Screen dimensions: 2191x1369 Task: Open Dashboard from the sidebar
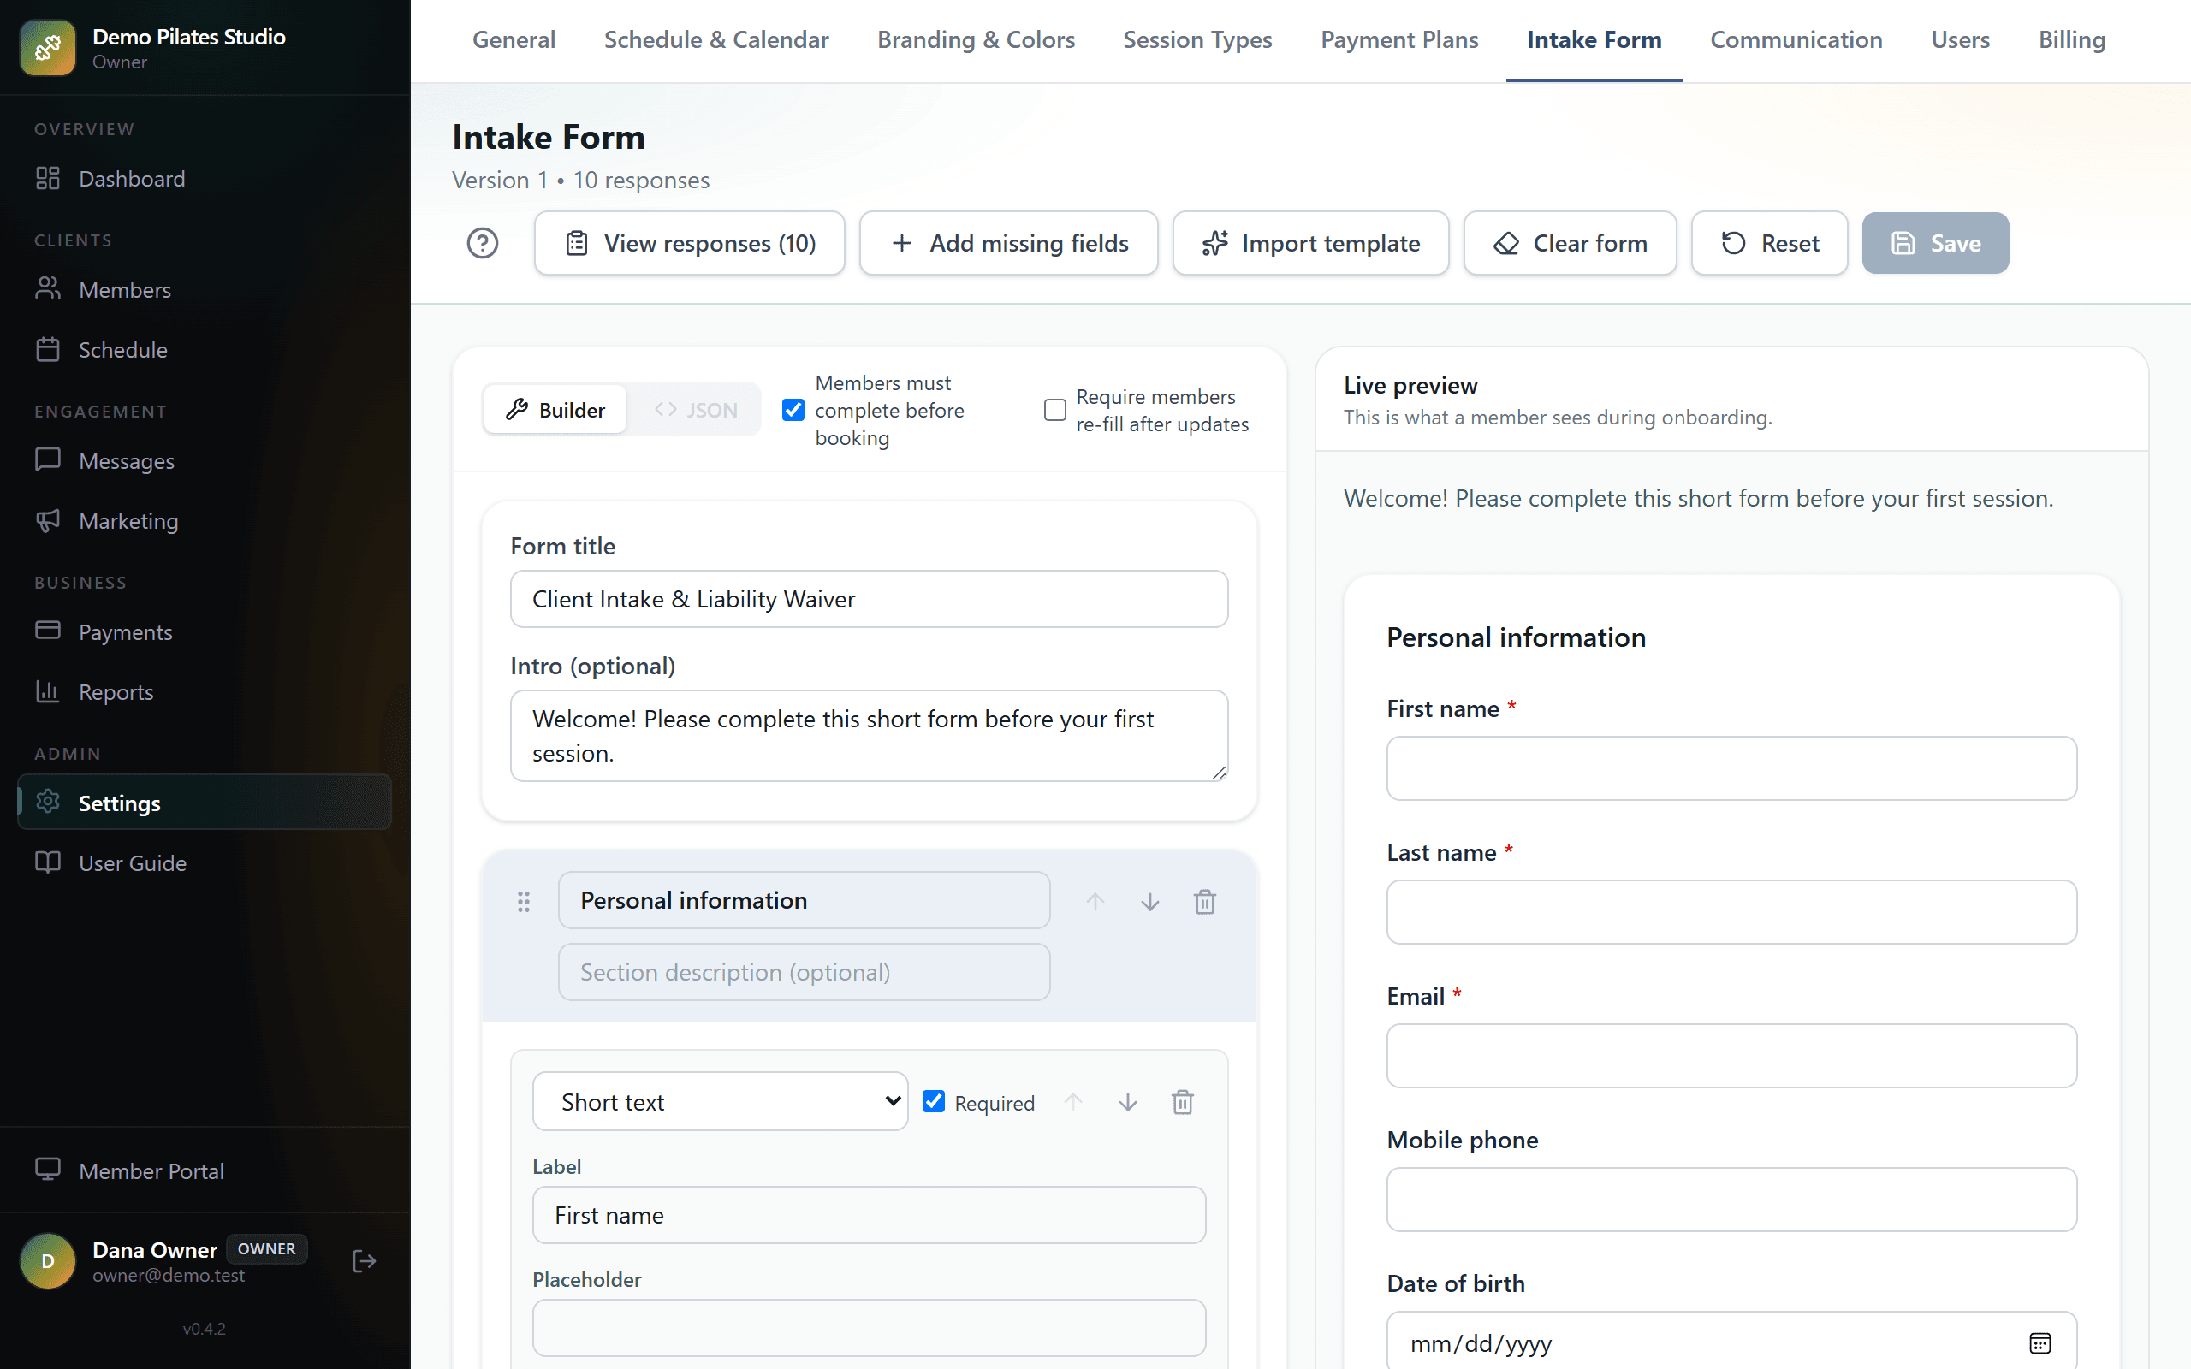point(205,178)
